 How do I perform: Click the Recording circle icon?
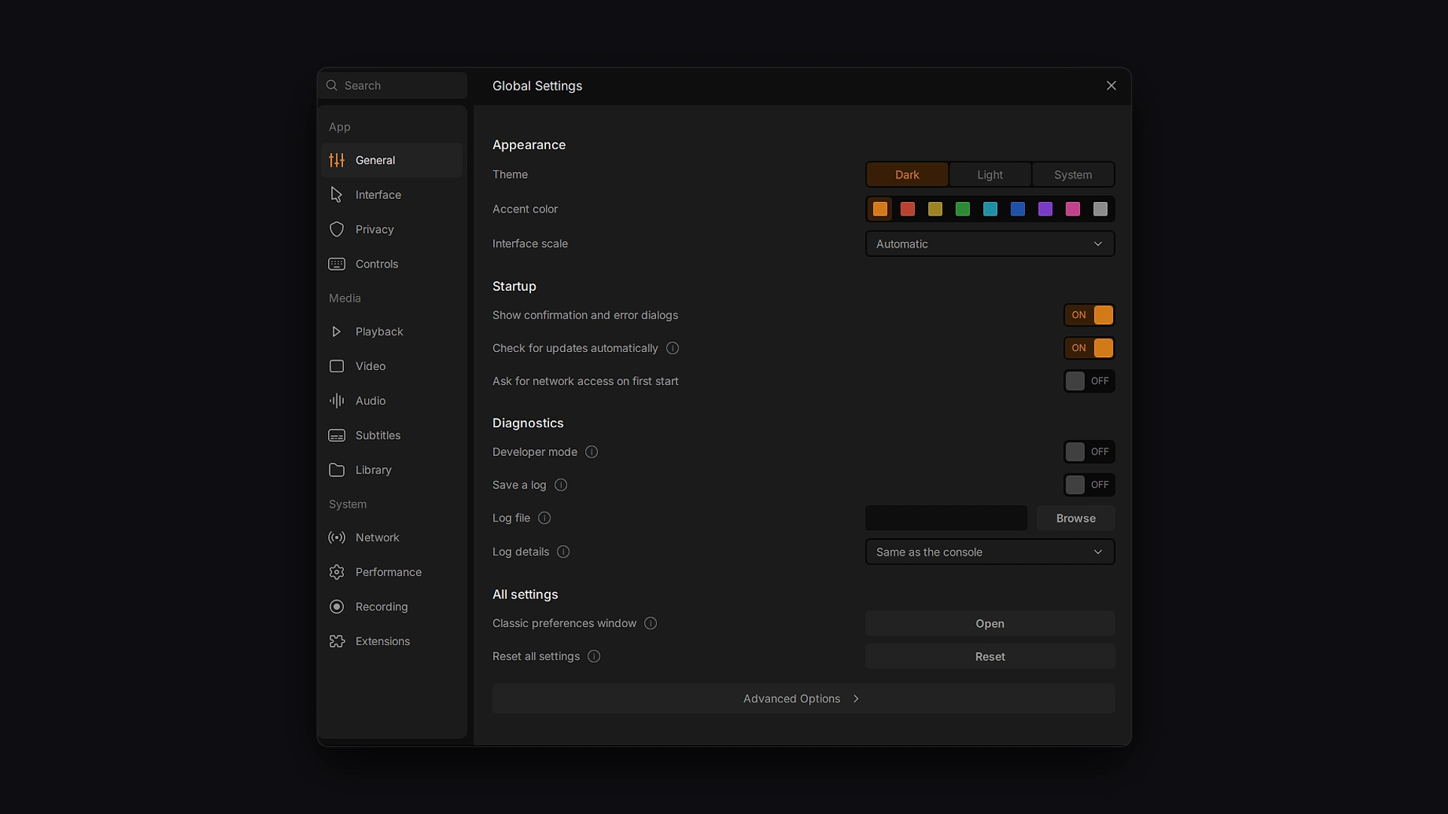tap(336, 607)
